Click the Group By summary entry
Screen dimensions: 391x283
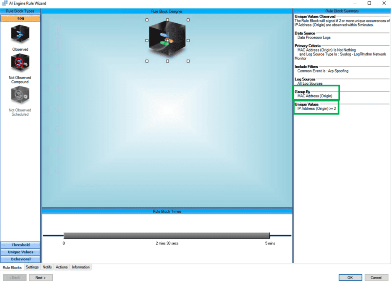316,93
